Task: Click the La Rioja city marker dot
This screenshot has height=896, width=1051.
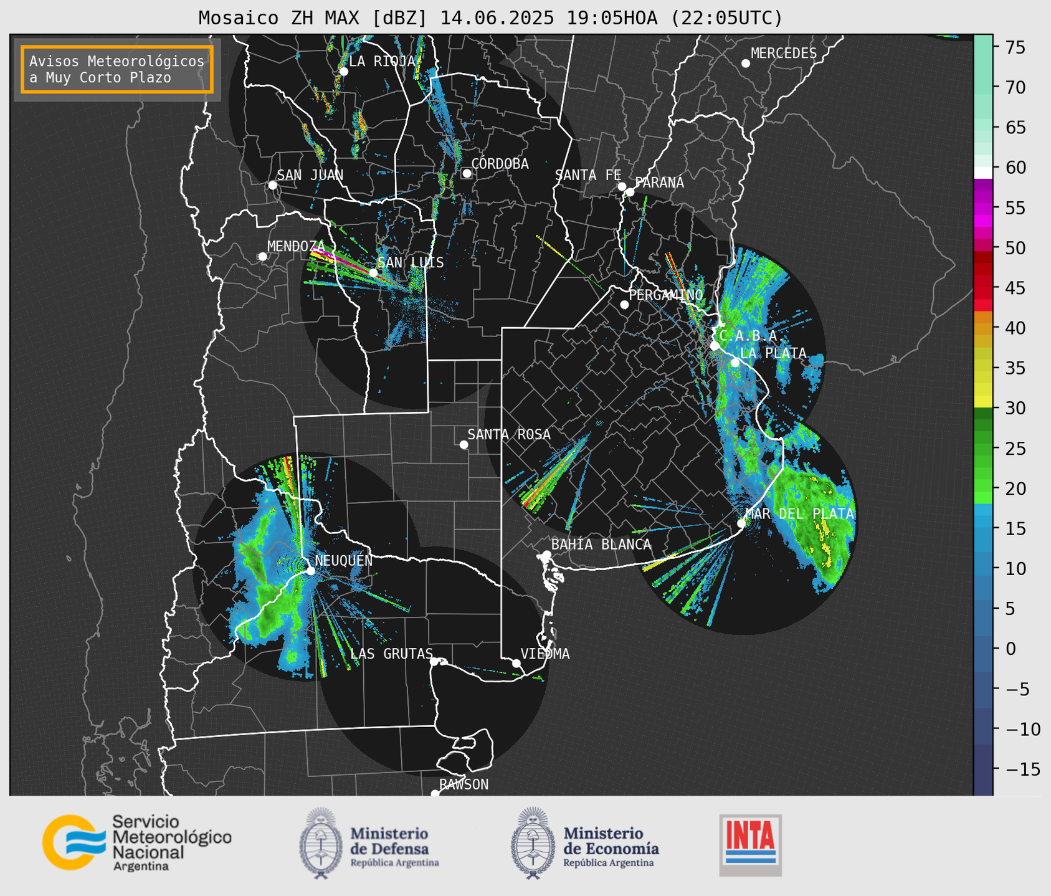Action: (344, 72)
